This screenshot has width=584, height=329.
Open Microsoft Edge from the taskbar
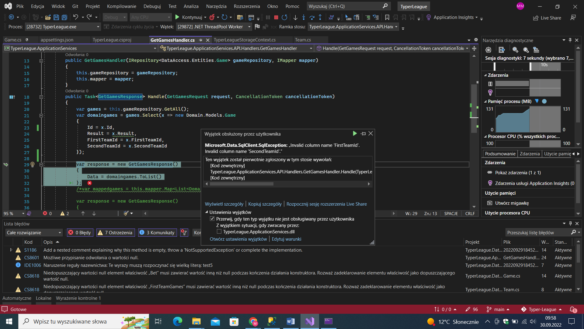coord(177,321)
